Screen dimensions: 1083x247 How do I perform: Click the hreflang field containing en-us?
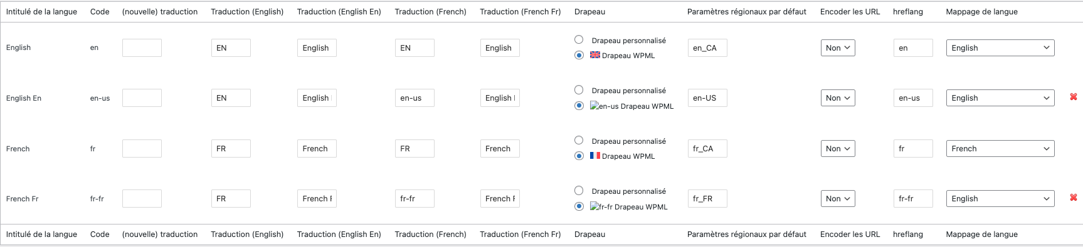pyautogui.click(x=913, y=98)
